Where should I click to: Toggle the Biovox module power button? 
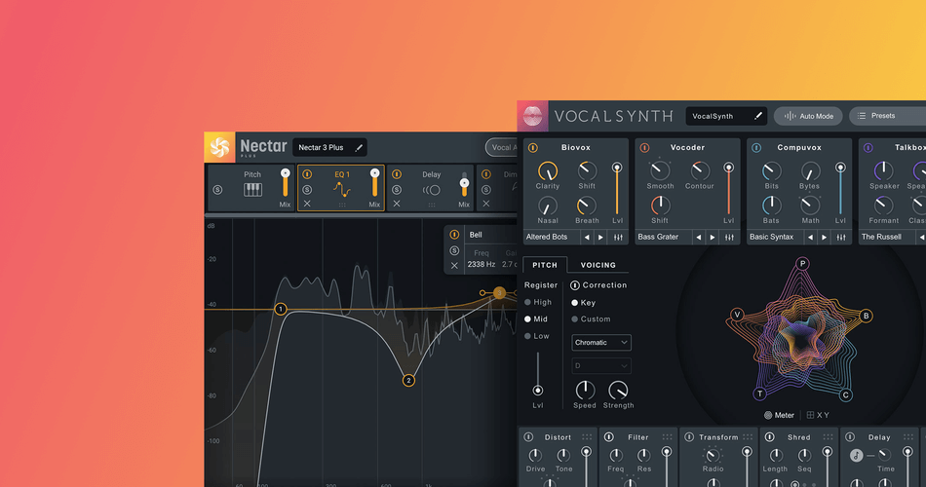tap(533, 147)
